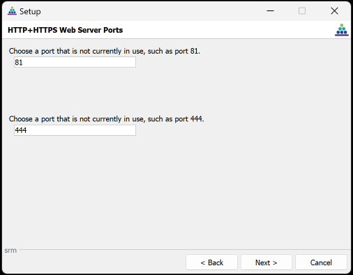353x275 pixels.
Task: Click the pyramid logo beside the page heading
Action: [x=342, y=30]
